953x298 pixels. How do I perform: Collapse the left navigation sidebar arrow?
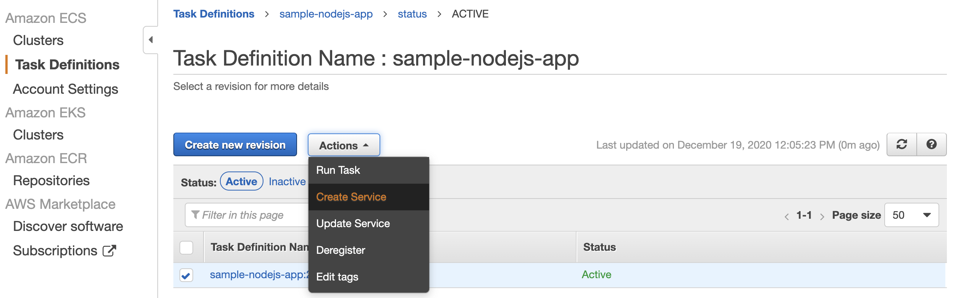pos(151,40)
